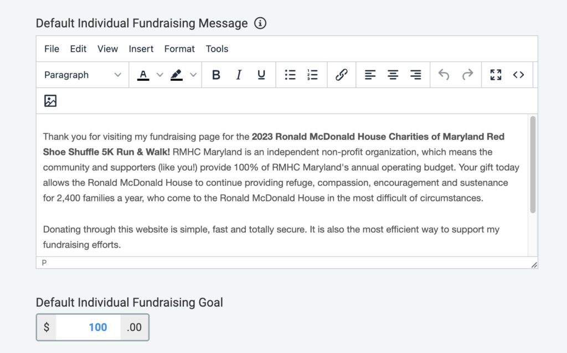Open the source code view
The image size is (567, 353).
click(x=518, y=75)
